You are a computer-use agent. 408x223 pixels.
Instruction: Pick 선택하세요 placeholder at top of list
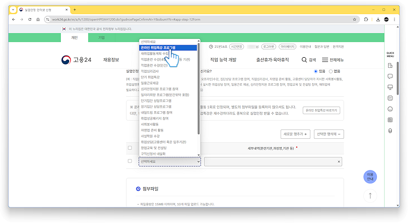point(168,42)
